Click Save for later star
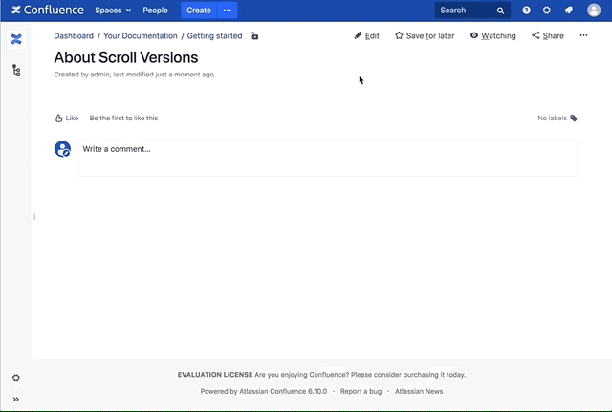The width and height of the screenshot is (612, 412). (x=425, y=36)
